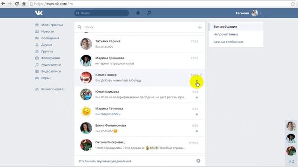298x167 pixels.
Task: Select the Все сообщения tab
Action: 236,27
